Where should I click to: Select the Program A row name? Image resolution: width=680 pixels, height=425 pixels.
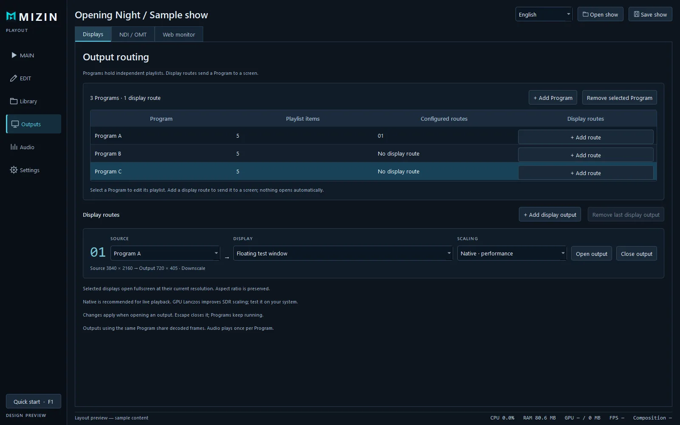(x=108, y=136)
